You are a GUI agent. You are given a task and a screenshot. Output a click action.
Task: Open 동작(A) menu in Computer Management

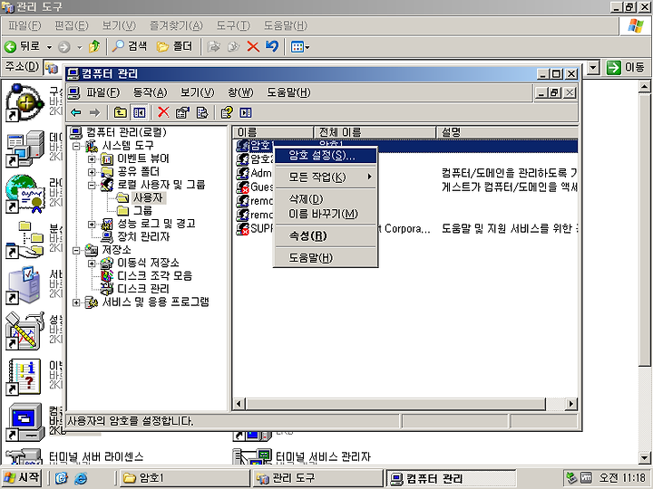pos(150,92)
